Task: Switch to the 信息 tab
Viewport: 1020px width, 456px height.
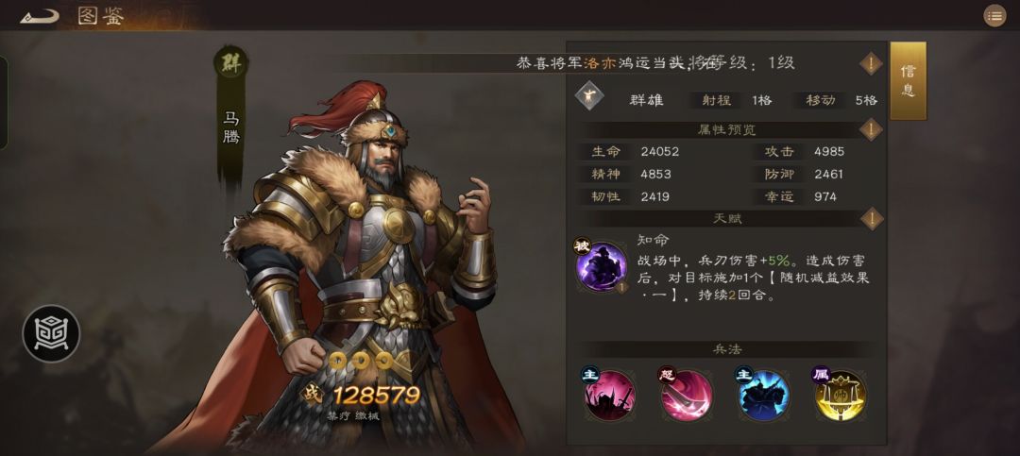Action: [909, 80]
